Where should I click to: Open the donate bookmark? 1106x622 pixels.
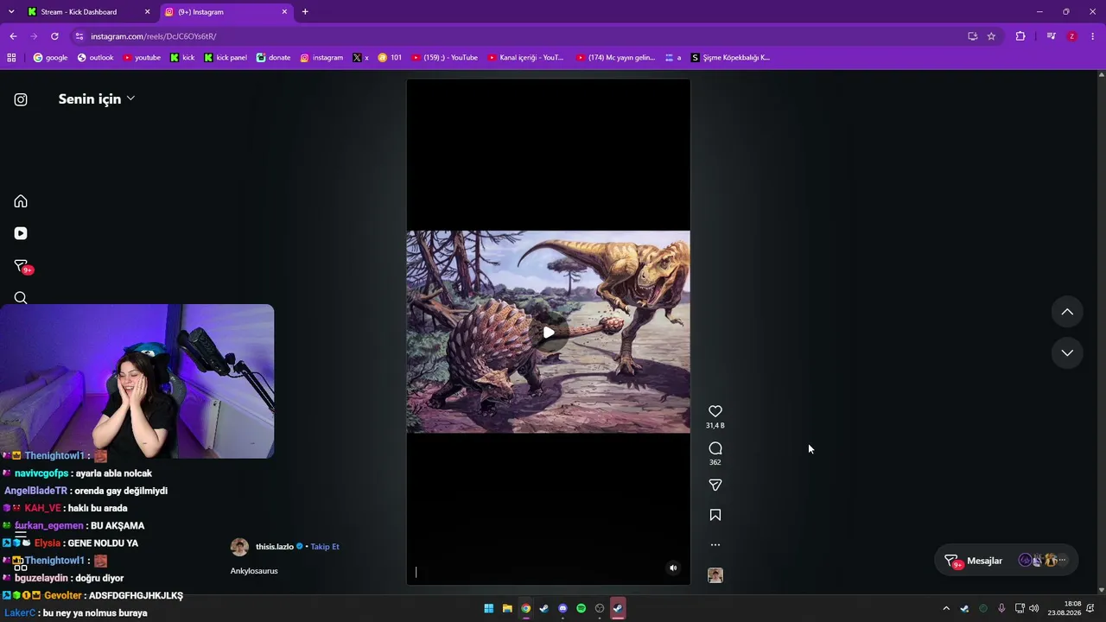coord(273,58)
